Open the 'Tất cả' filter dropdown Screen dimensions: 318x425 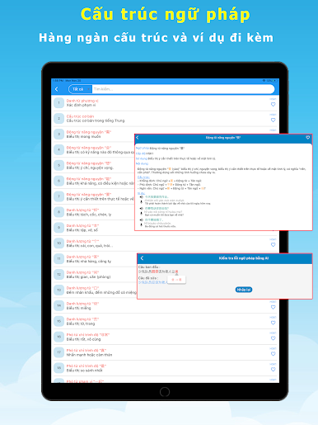coord(80,89)
